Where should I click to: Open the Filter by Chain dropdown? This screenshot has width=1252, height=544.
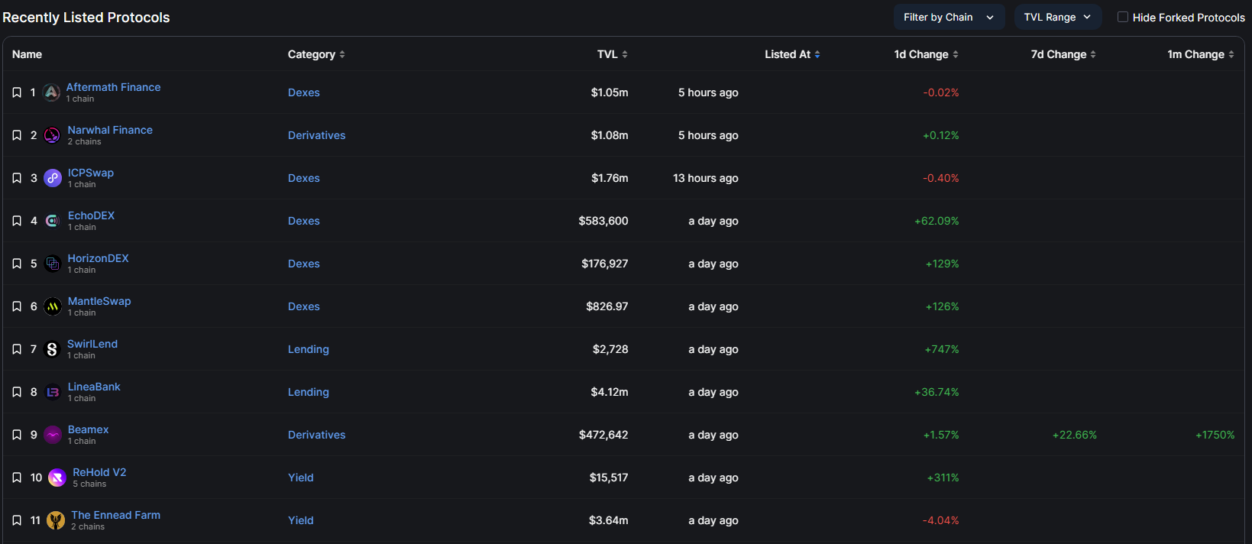[949, 17]
